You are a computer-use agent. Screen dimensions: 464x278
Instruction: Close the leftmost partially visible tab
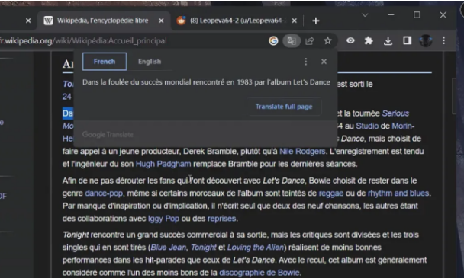28,21
